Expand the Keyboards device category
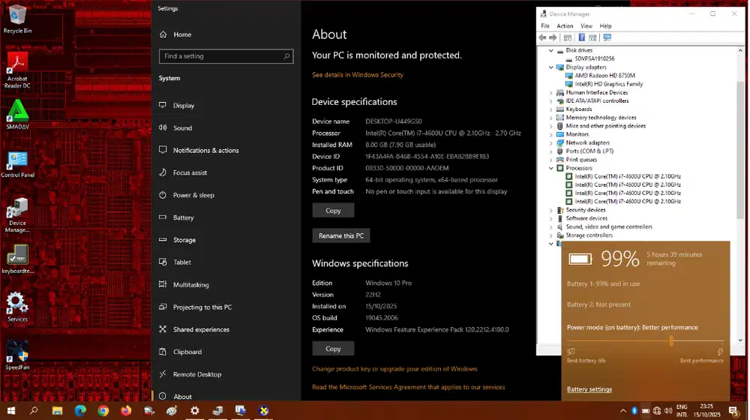This screenshot has width=750, height=420. pyautogui.click(x=551, y=109)
